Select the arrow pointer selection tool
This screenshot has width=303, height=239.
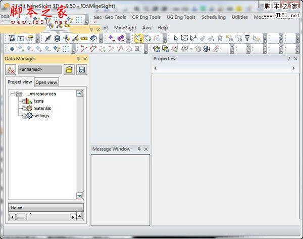pyautogui.click(x=176, y=38)
